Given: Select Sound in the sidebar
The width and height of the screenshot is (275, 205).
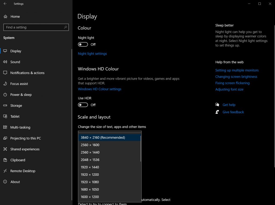Looking at the screenshot, I should coord(15,62).
